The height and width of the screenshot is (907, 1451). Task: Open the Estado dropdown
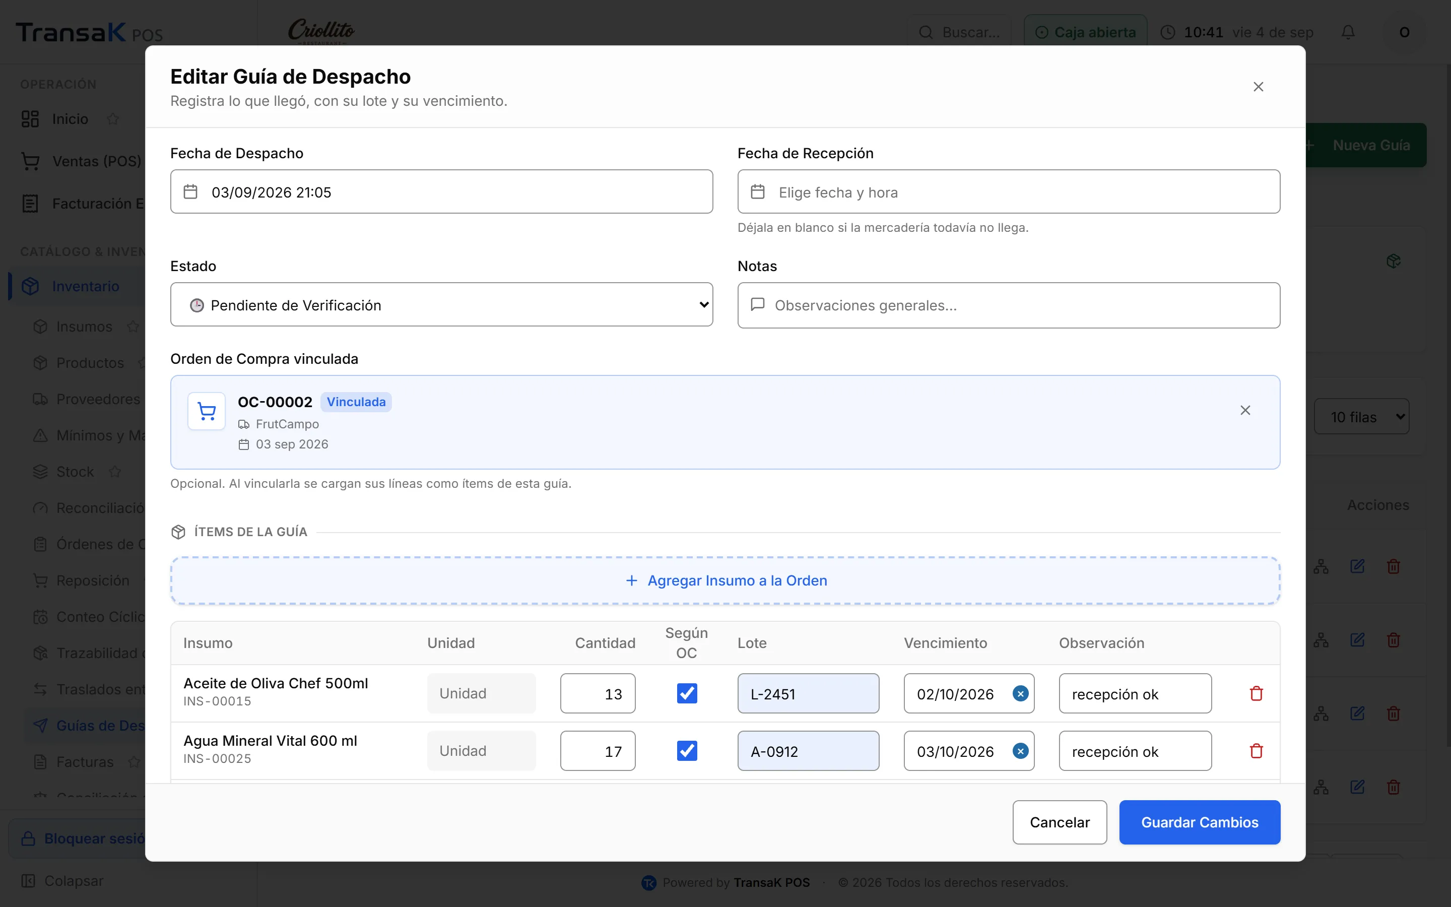441,305
